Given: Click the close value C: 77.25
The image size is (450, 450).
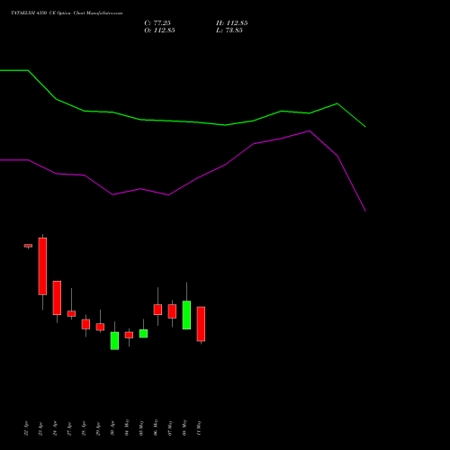Looking at the screenshot, I should point(157,23).
